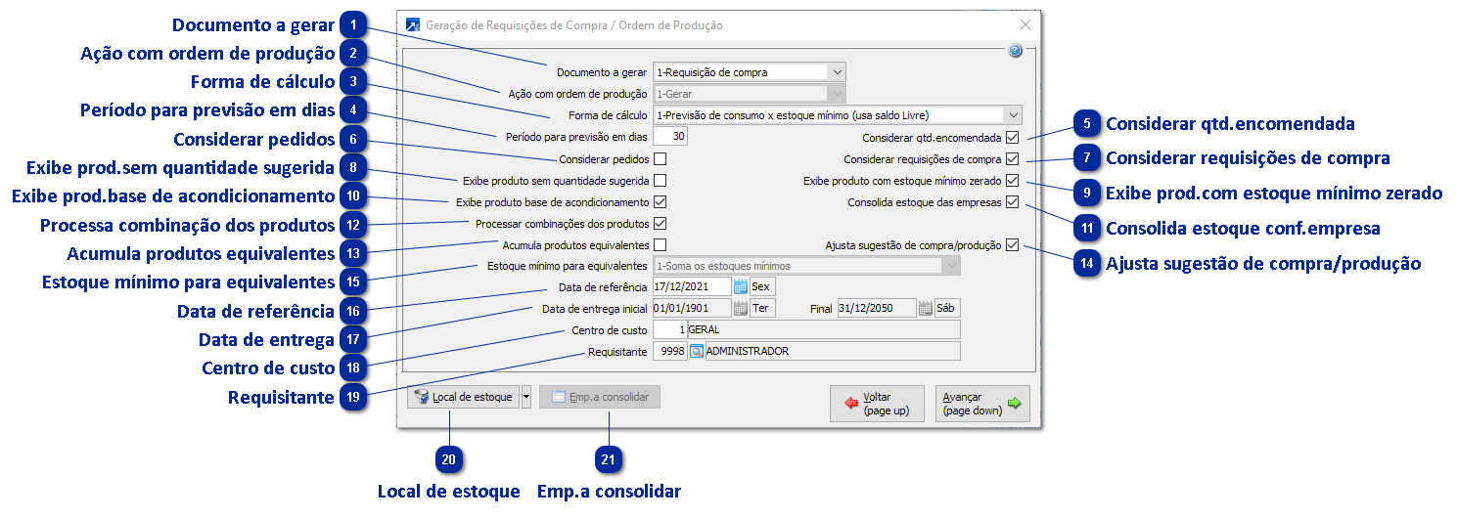Viewport: 1458px width, 519px height.
Task: Click the Sáb weekday button
Action: (x=946, y=309)
